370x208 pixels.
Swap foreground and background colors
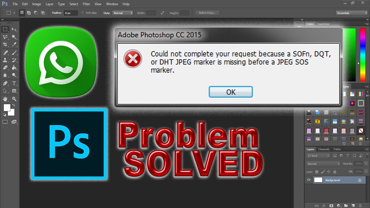13,105
